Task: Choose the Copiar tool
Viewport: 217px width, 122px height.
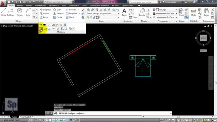Action: pos(44,14)
